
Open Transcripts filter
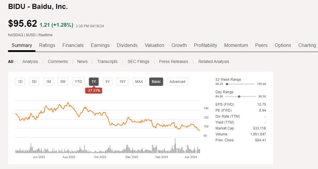click(107, 61)
